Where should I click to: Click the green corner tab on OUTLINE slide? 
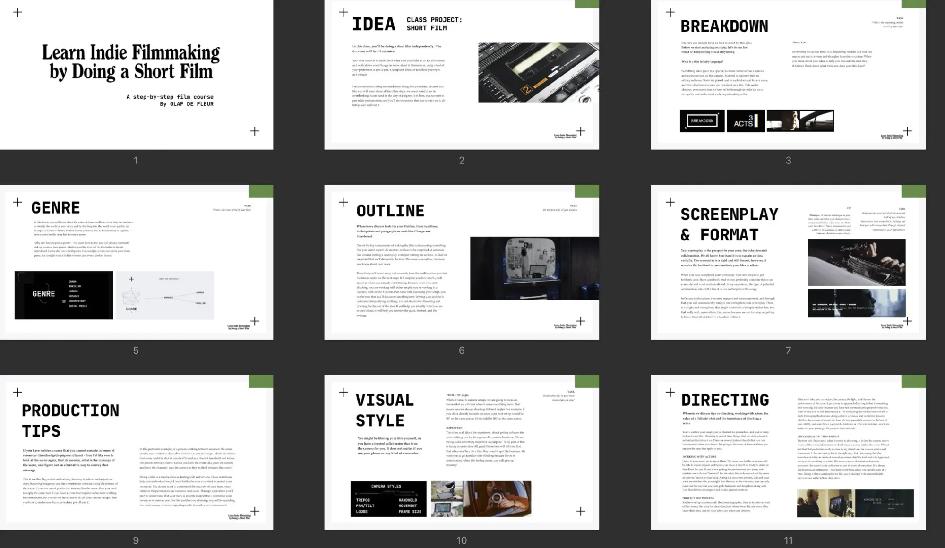click(587, 191)
